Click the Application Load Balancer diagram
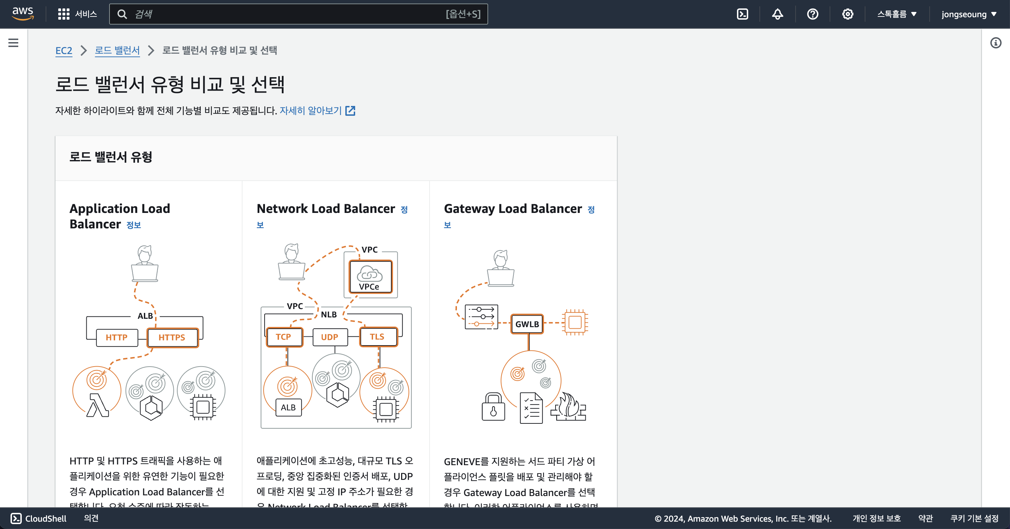Image resolution: width=1010 pixels, height=529 pixels. coord(148,333)
